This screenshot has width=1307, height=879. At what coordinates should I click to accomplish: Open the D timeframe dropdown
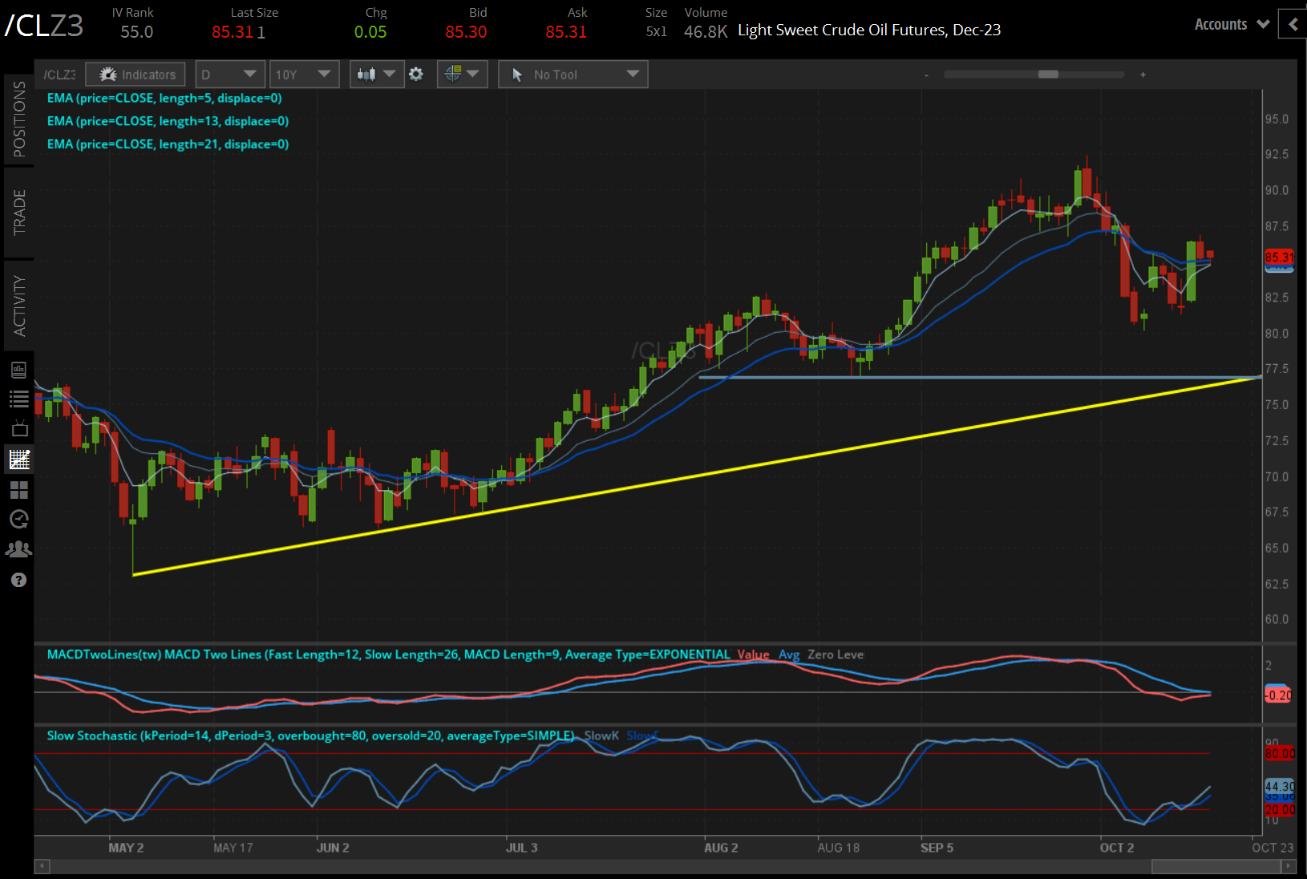pos(230,74)
